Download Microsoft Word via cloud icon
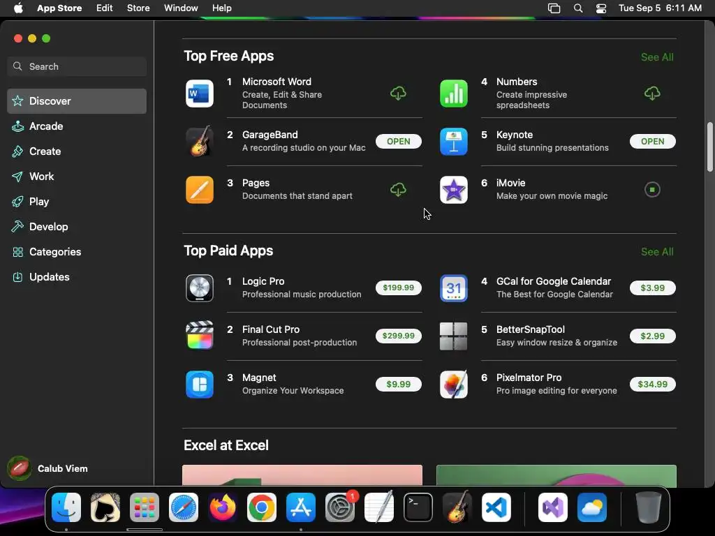Viewport: 715px width, 536px height. (398, 94)
